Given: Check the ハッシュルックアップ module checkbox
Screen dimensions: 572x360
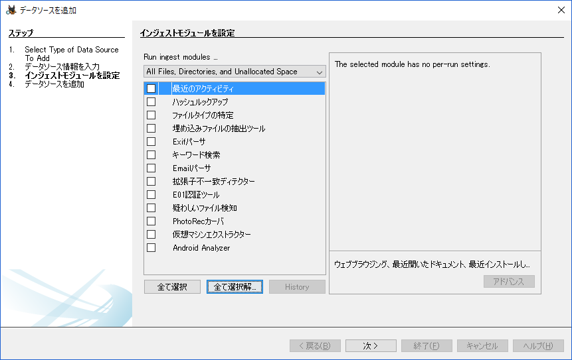Looking at the screenshot, I should pos(151,102).
